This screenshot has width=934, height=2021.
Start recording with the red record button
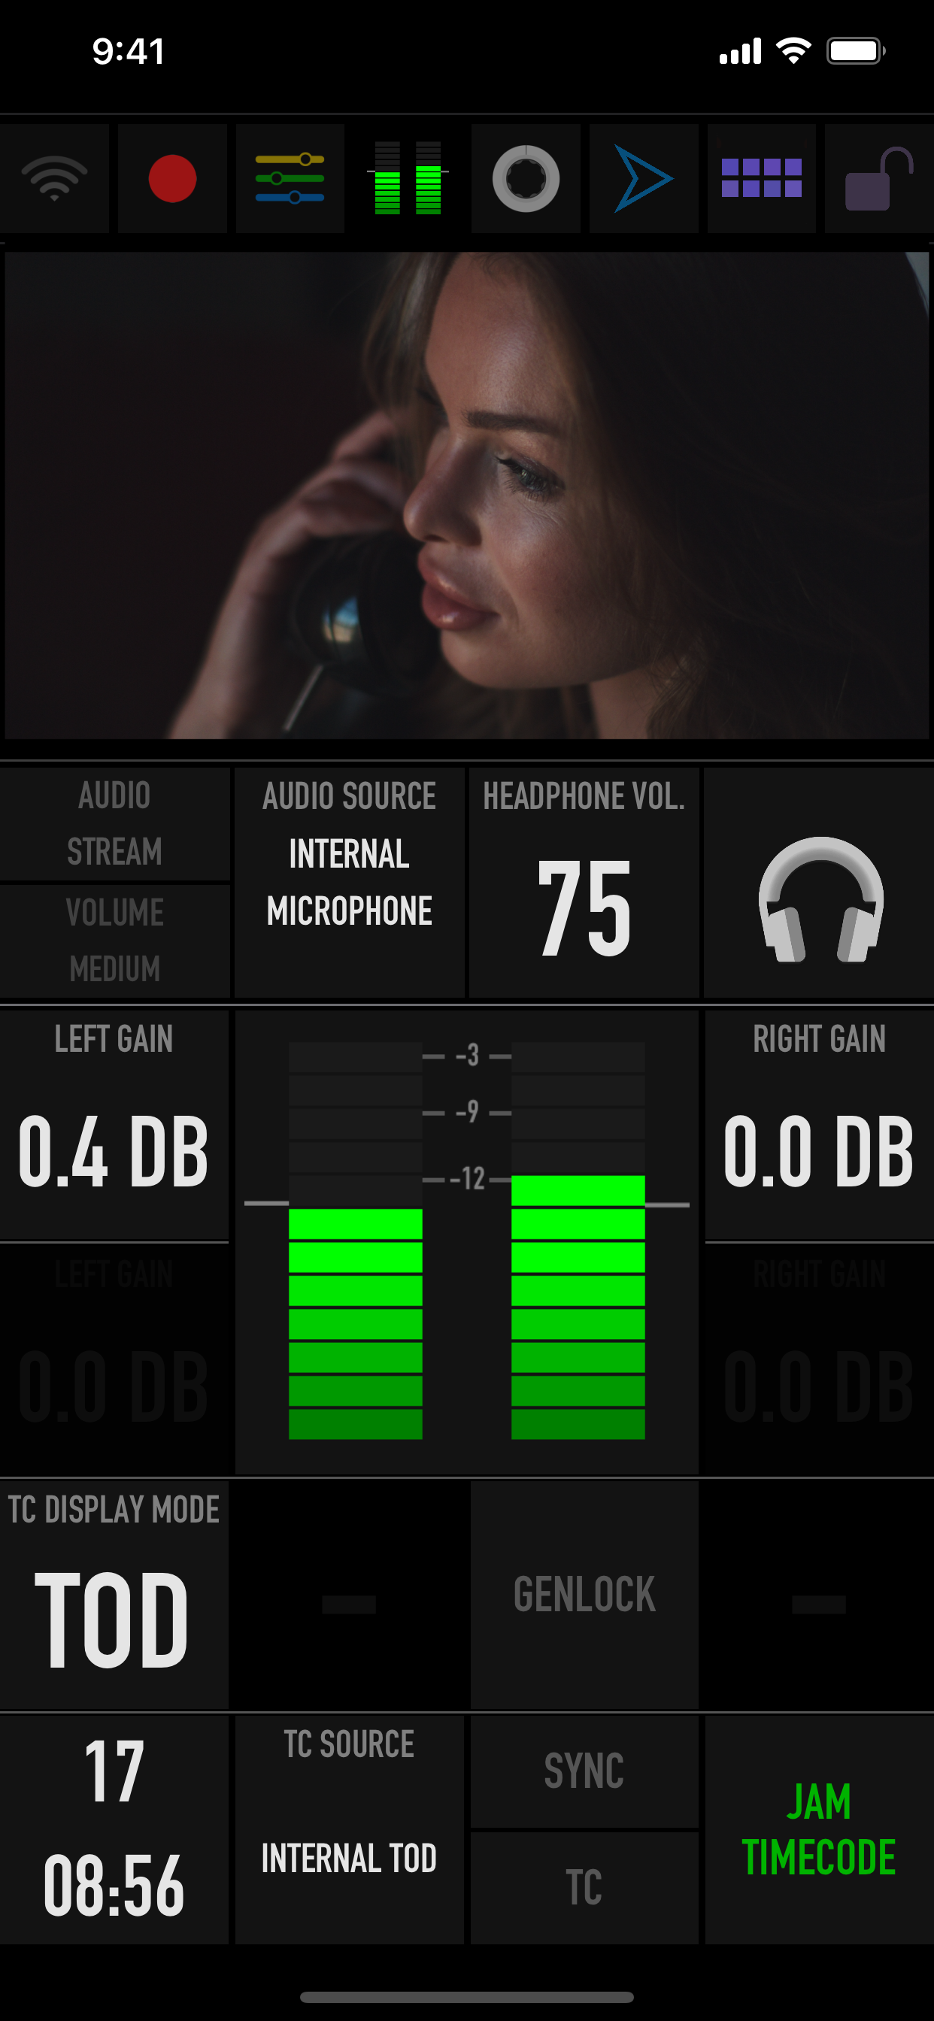click(172, 178)
